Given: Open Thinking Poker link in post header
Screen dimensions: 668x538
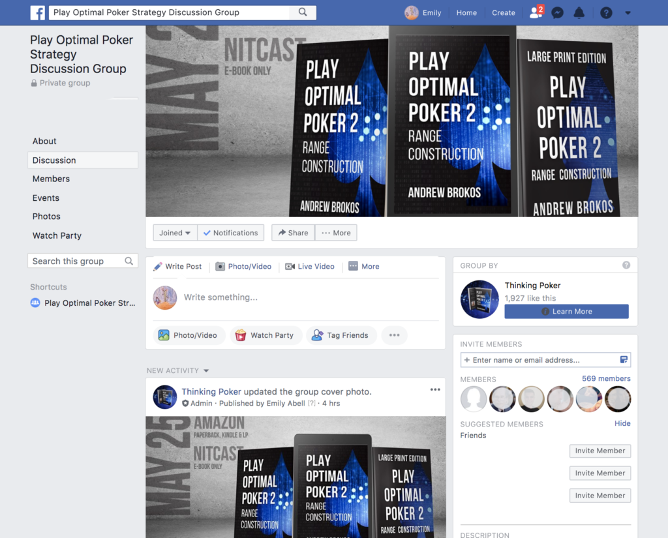Looking at the screenshot, I should [x=211, y=391].
